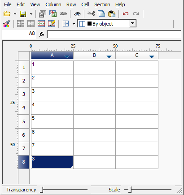
Task: Click the merge cells icon
Action: click(21, 24)
